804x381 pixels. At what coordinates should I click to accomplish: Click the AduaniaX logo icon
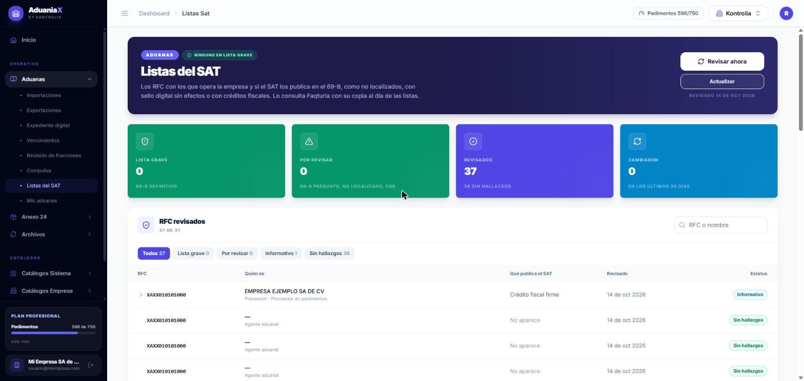coord(16,13)
